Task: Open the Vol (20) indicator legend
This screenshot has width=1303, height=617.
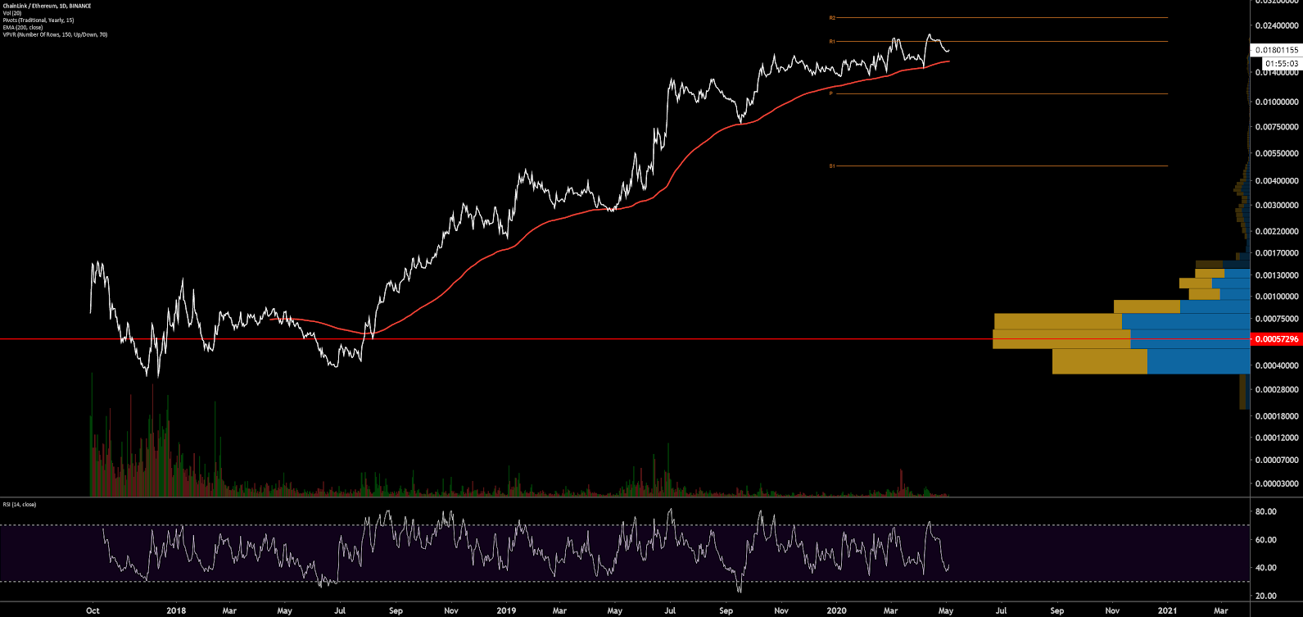Action: click(x=12, y=13)
